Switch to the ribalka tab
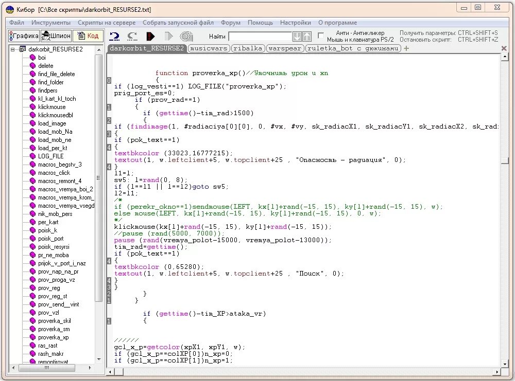 click(x=248, y=48)
